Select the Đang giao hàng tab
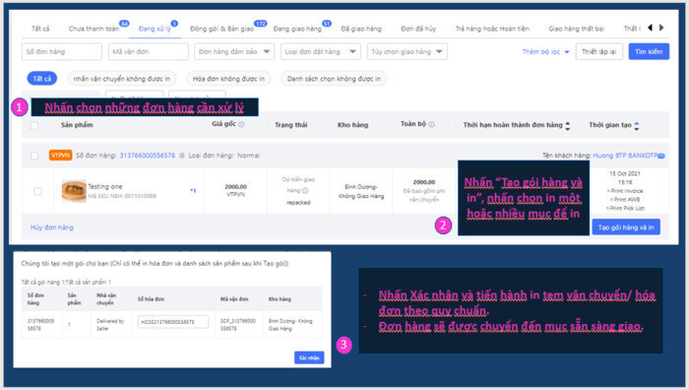Screen dimensions: 689x390 click(x=297, y=29)
